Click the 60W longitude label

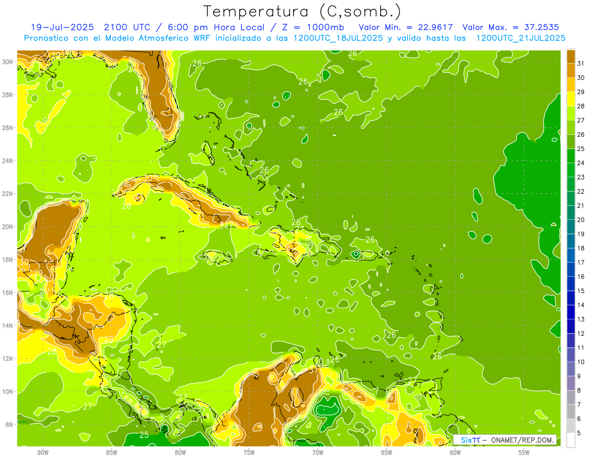coord(455,453)
